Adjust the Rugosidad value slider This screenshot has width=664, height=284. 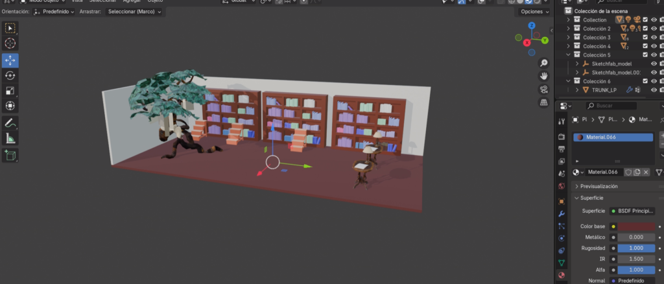point(636,248)
